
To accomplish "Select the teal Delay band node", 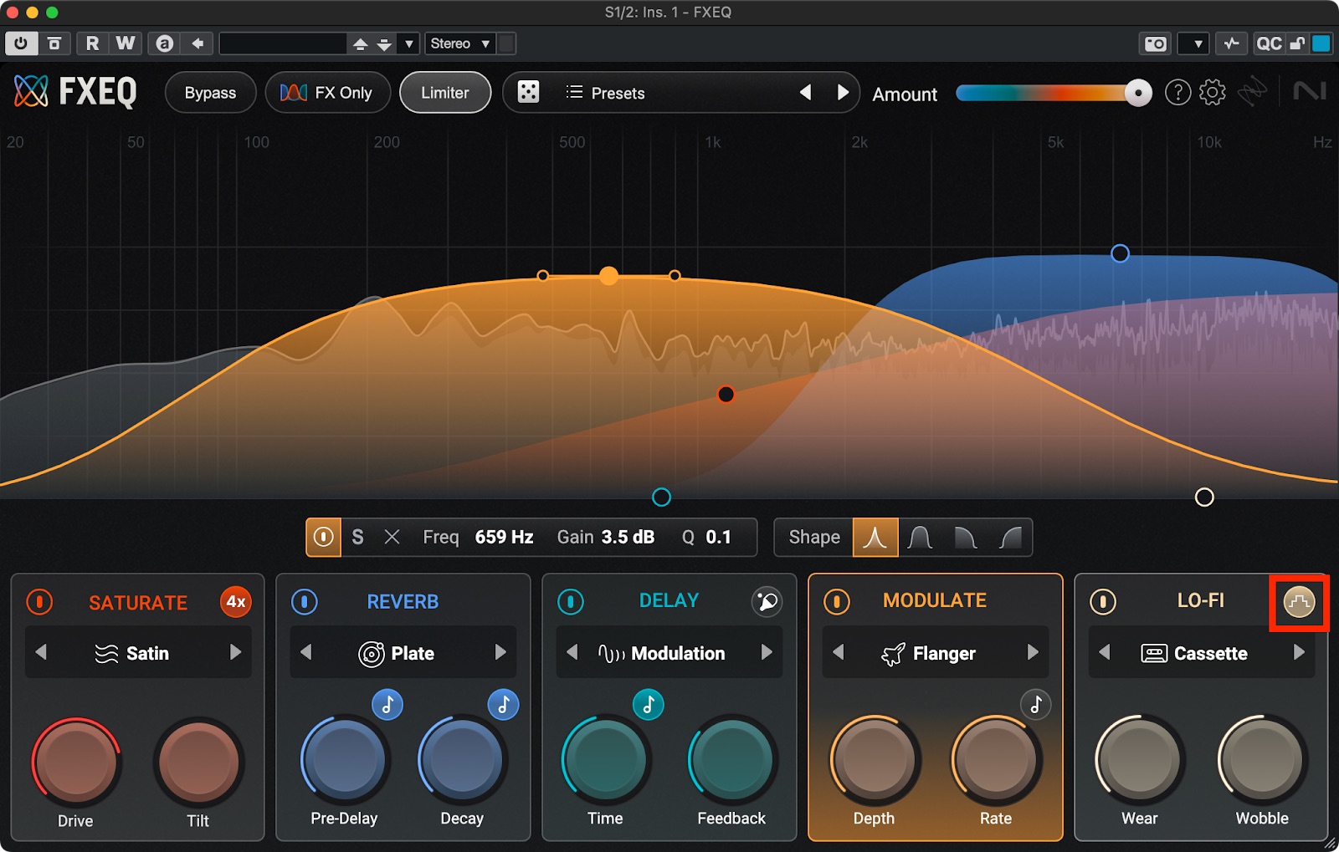I will [x=661, y=497].
